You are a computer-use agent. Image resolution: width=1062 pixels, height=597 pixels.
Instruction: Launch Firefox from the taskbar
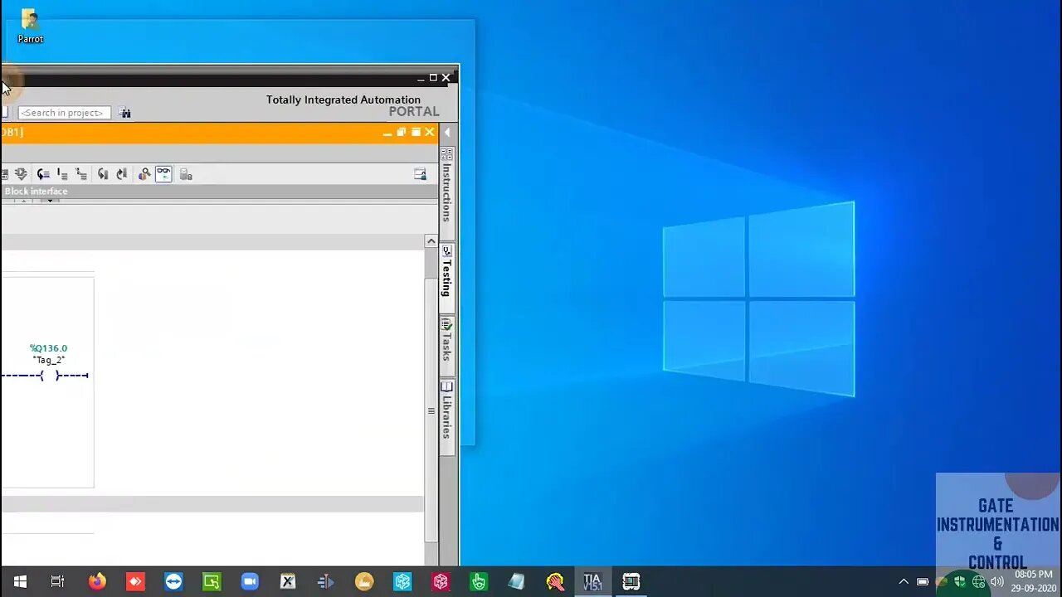(97, 581)
